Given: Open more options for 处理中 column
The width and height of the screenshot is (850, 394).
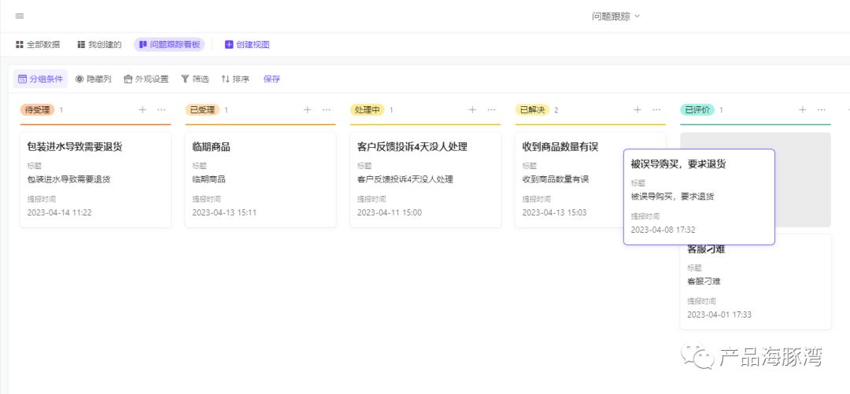Looking at the screenshot, I should (x=491, y=109).
